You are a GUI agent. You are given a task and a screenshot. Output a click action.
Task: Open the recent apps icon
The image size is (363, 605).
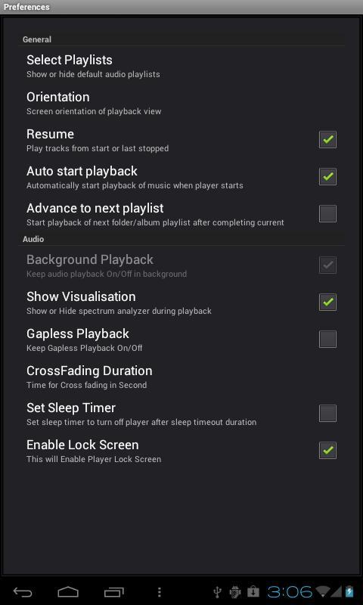pyautogui.click(x=113, y=591)
